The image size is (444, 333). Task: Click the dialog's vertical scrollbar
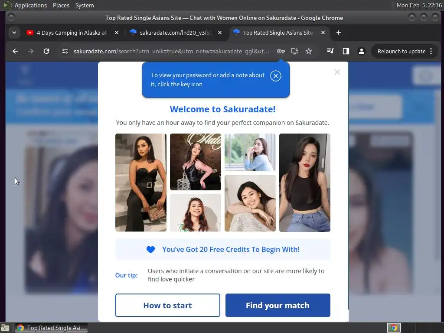[348, 186]
